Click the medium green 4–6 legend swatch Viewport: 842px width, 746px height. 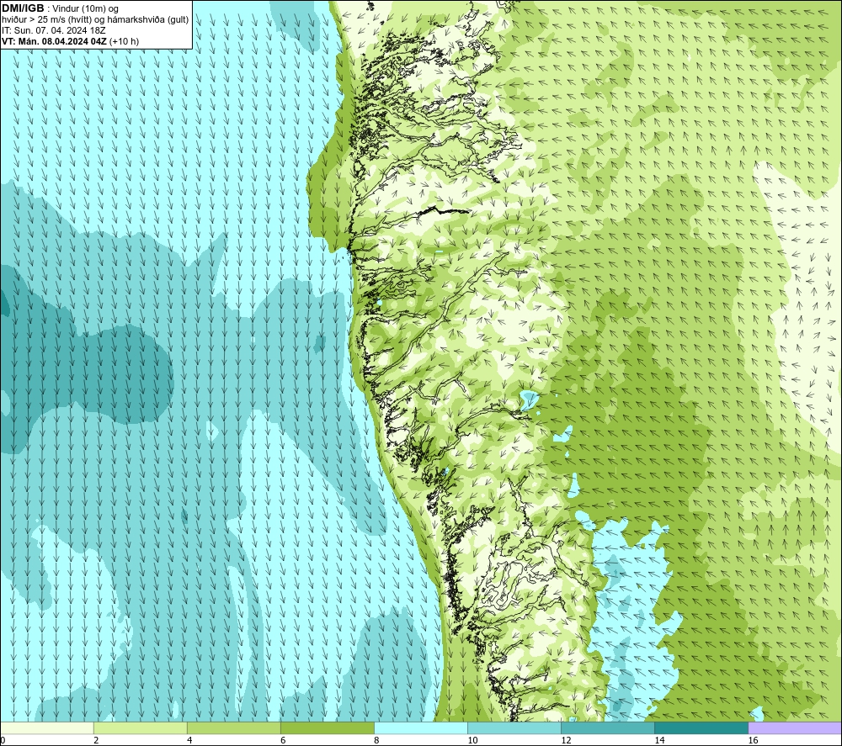coord(234,728)
